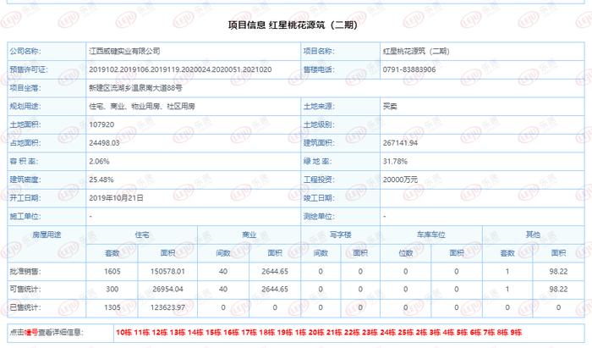Image resolution: width=592 pixels, height=348 pixels.
Task: Select start date 2019年10月21日
Action: pos(117,198)
